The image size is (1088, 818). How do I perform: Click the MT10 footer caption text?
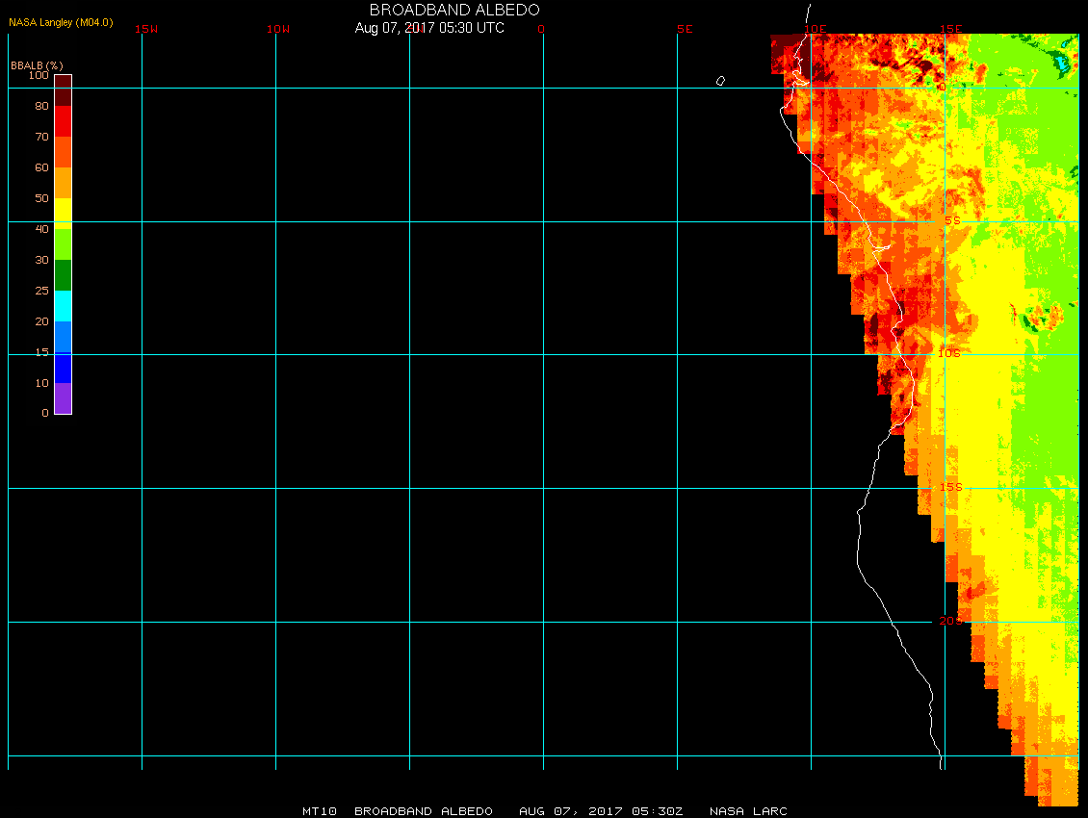click(x=544, y=811)
